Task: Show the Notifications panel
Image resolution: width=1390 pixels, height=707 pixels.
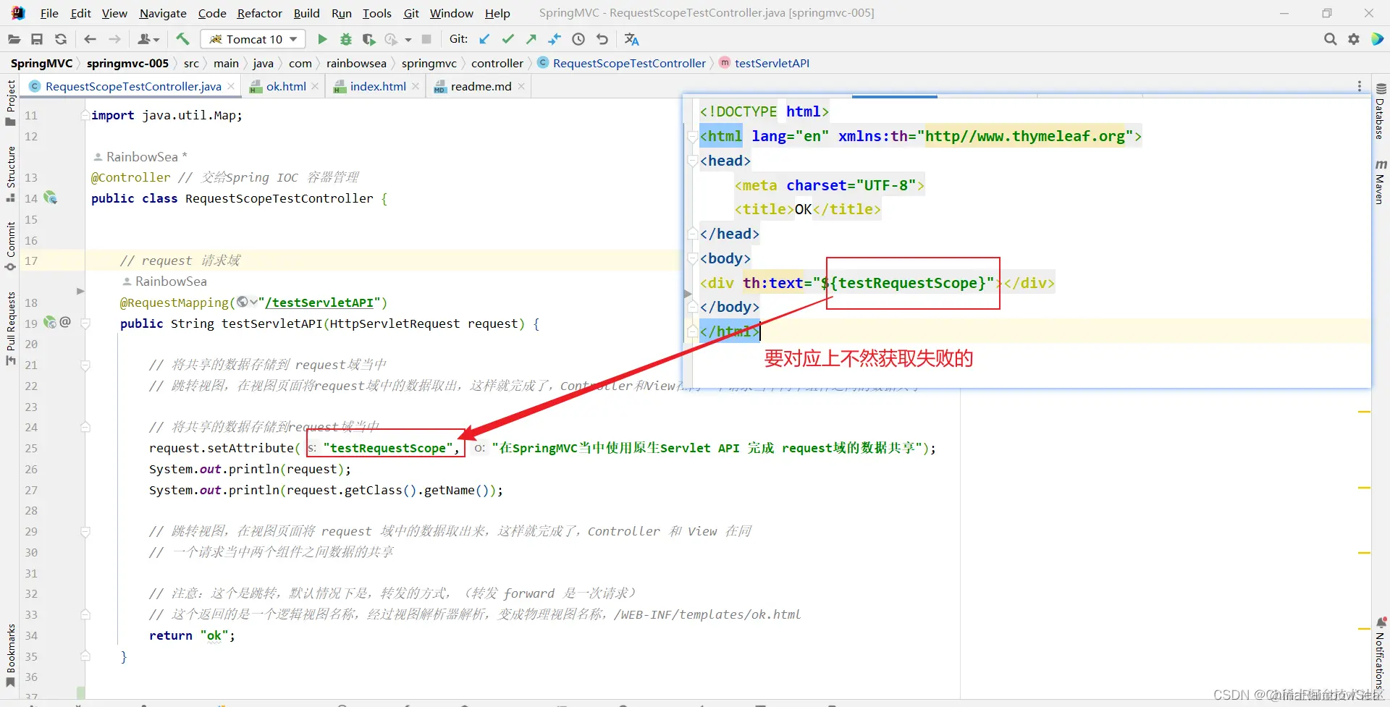Action: pos(1381,653)
